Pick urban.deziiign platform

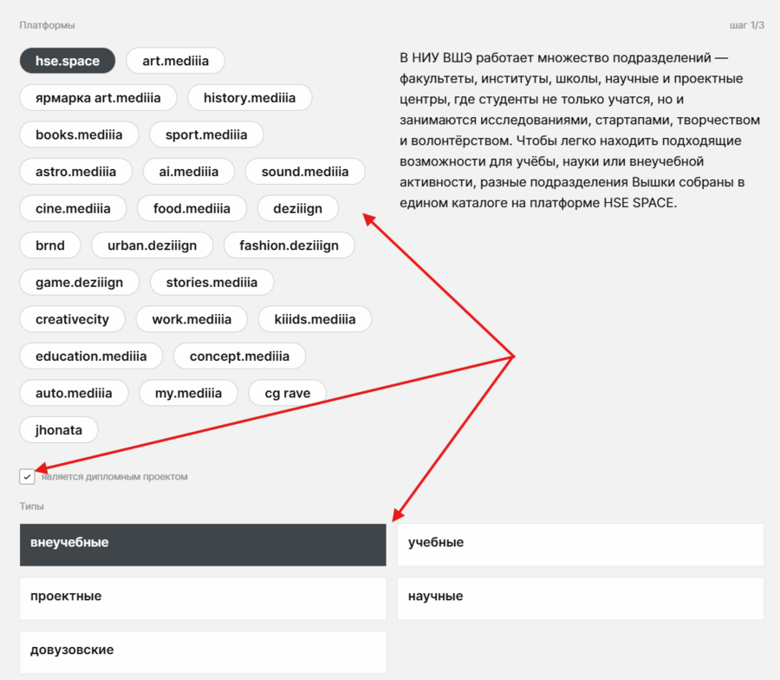pos(153,245)
